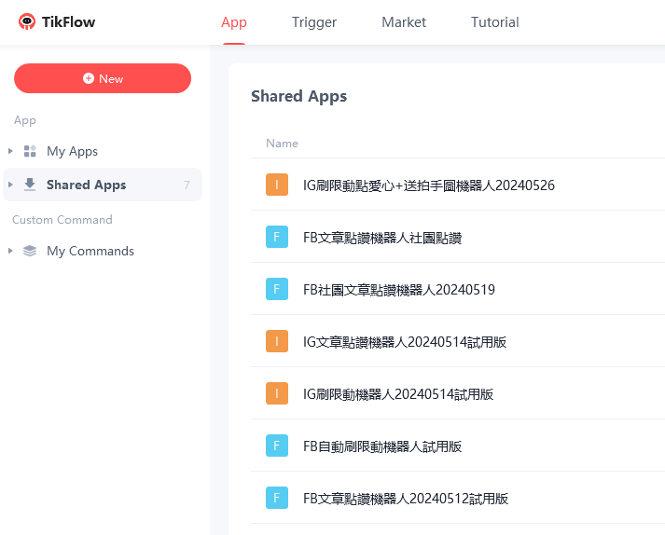The image size is (665, 535).
Task: Open FB文章點讚機器人20240512試用版 app name
Action: coord(406,498)
